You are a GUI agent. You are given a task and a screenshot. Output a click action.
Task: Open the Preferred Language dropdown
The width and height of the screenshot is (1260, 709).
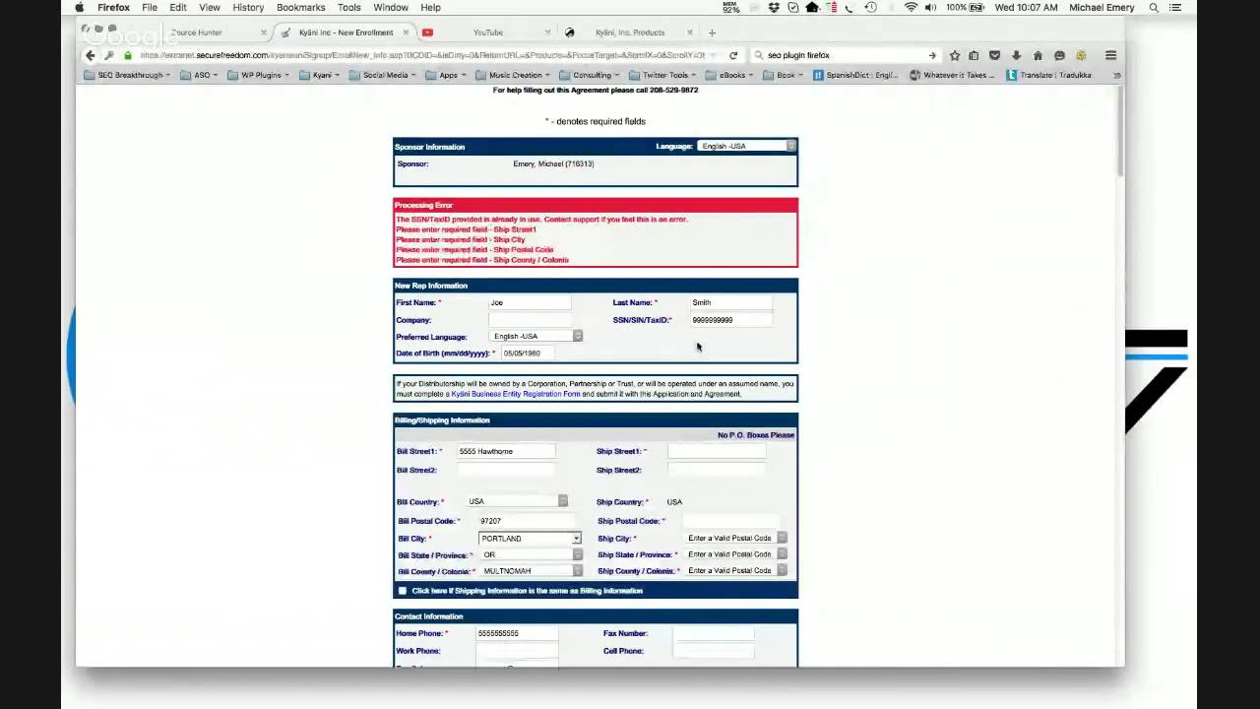tap(535, 337)
